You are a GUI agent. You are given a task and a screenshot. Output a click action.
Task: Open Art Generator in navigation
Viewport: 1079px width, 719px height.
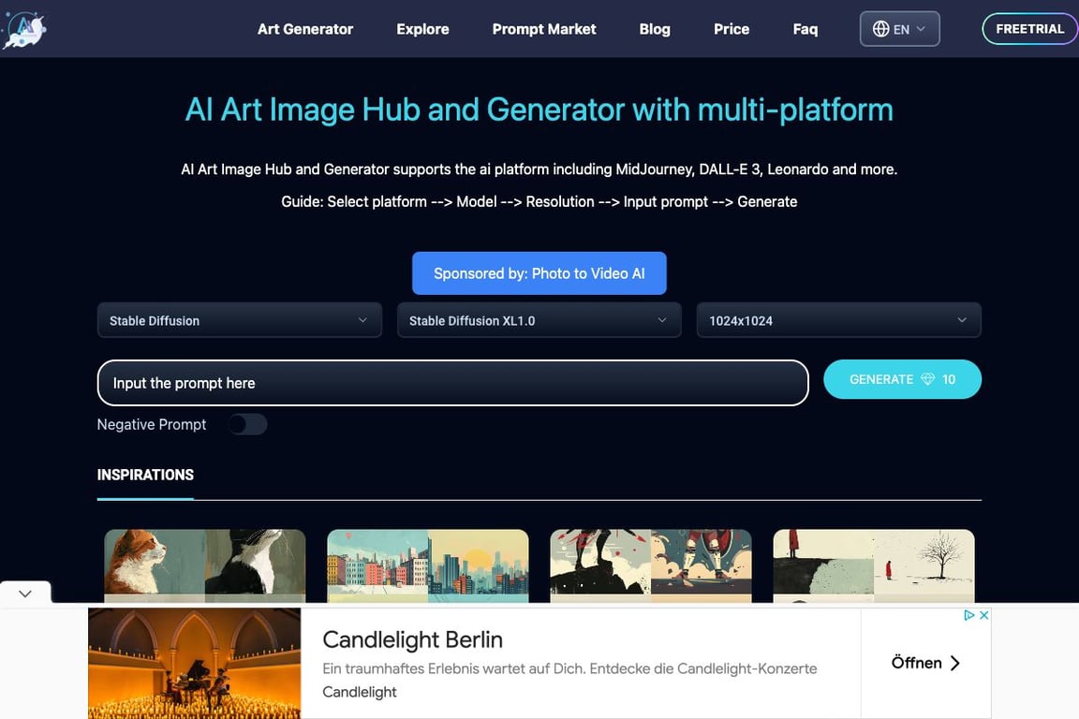click(304, 29)
